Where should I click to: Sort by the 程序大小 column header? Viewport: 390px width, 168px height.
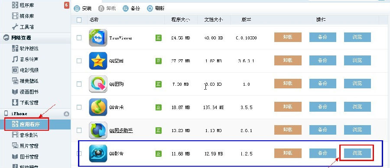tap(181, 19)
